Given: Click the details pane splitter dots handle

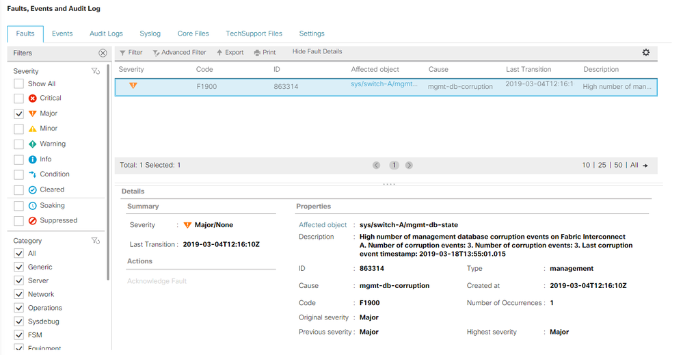Looking at the screenshot, I should 389,184.
